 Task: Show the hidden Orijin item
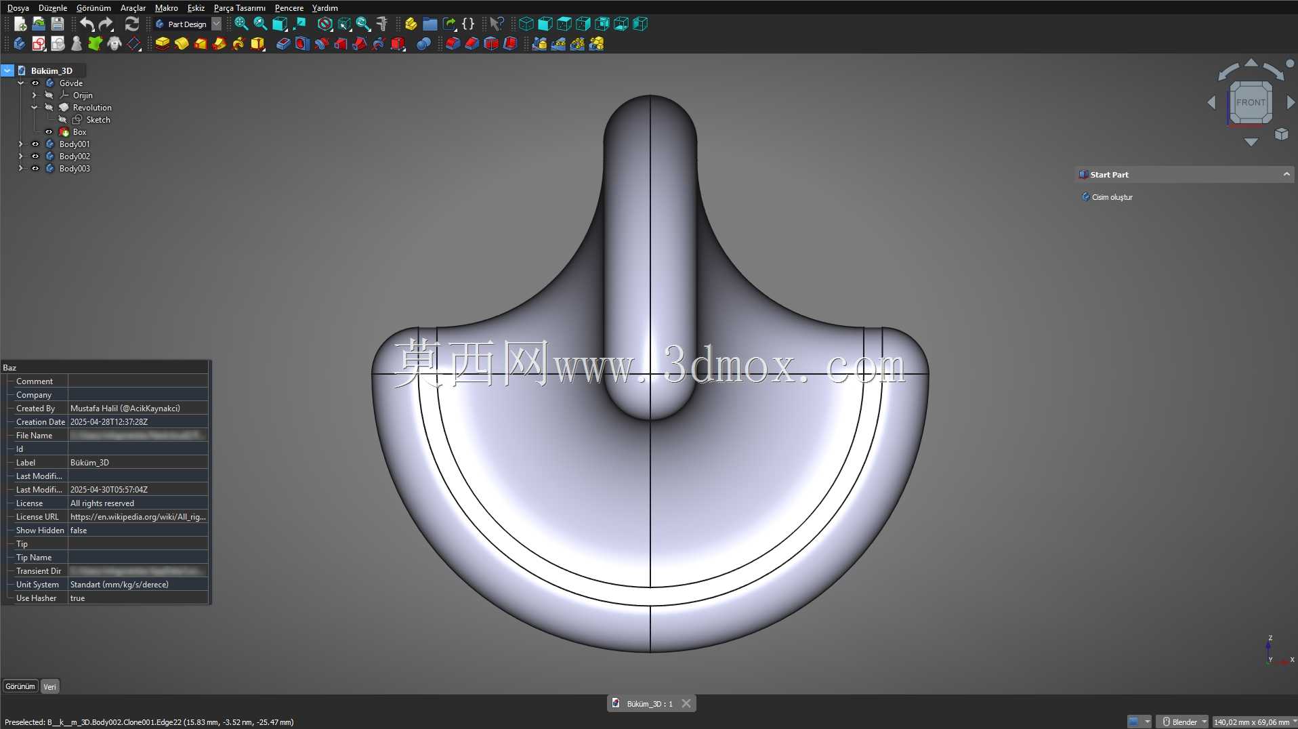pos(49,96)
